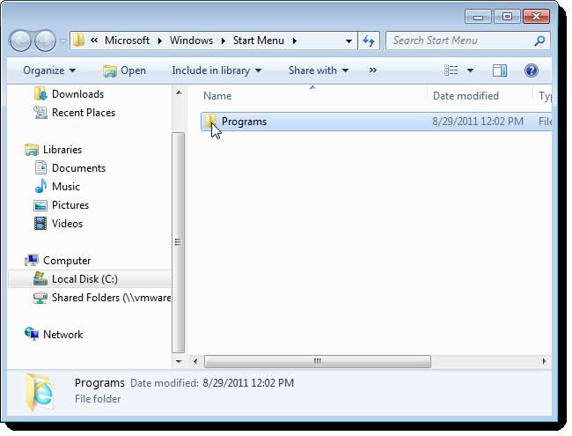
Task: Click the details pane date modified value
Action: click(x=248, y=383)
